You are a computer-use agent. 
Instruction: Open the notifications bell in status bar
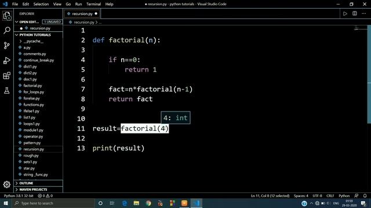365,196
